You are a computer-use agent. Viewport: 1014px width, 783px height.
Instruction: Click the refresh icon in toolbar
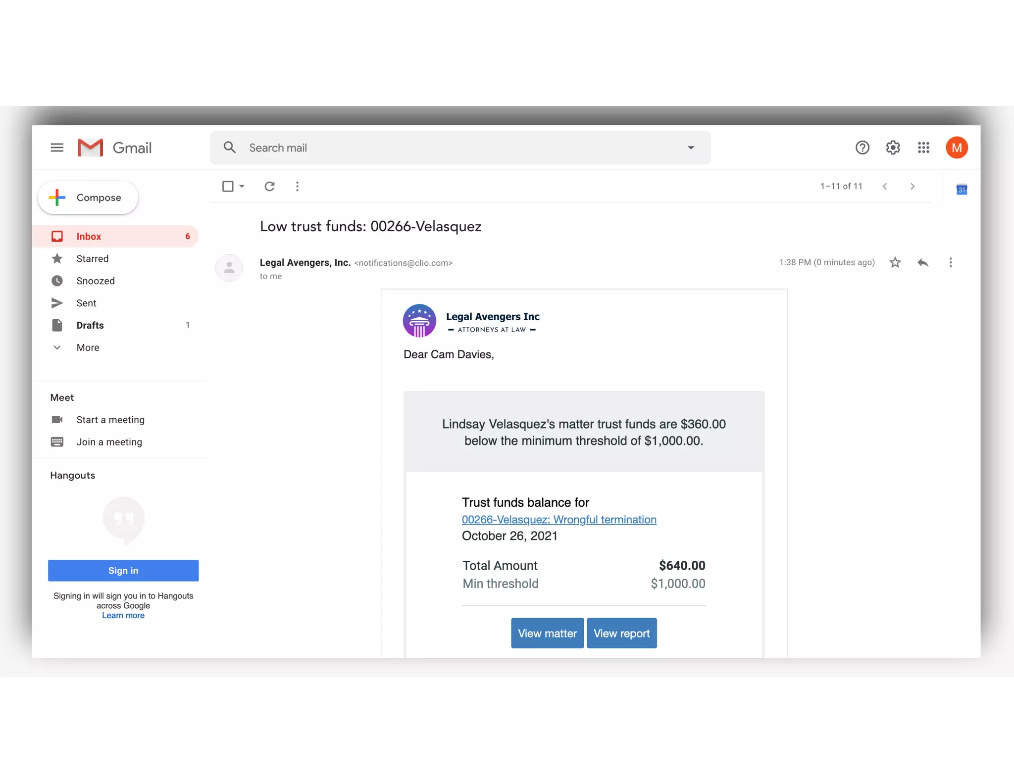pos(269,187)
